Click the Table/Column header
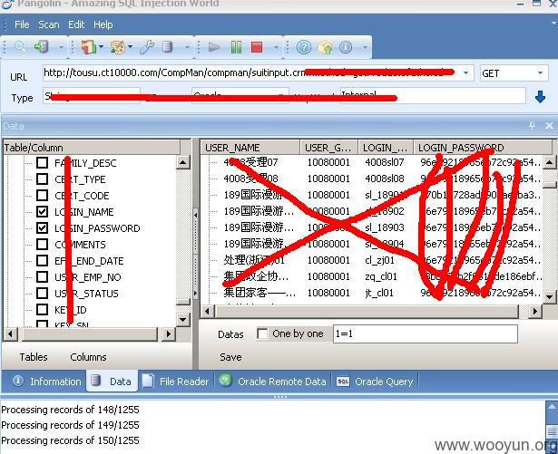This screenshot has height=454, width=558. [92, 148]
